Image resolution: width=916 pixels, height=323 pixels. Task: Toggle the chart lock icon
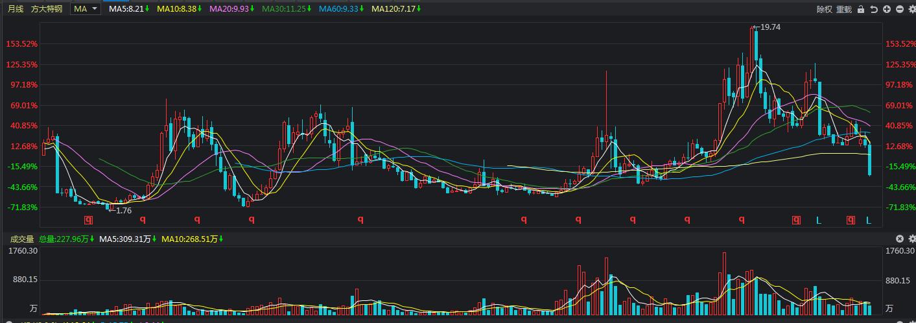pyautogui.click(x=861, y=9)
